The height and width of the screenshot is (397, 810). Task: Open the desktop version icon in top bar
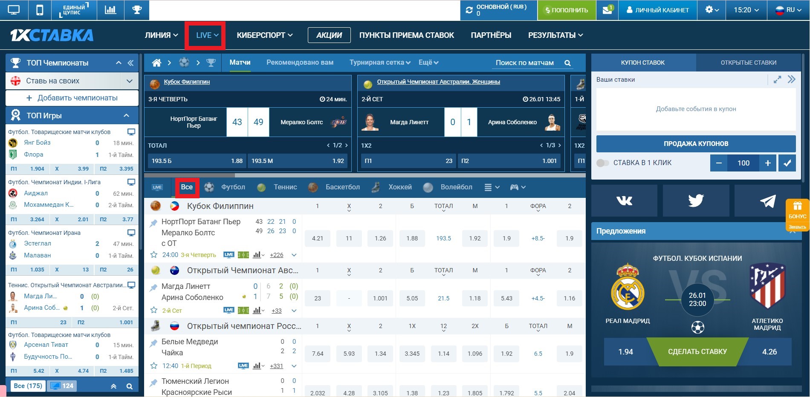click(14, 10)
